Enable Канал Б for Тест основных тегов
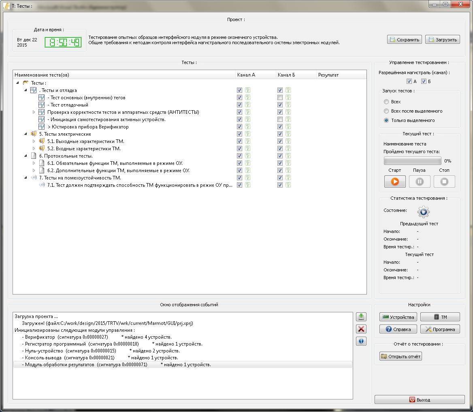 280,98
